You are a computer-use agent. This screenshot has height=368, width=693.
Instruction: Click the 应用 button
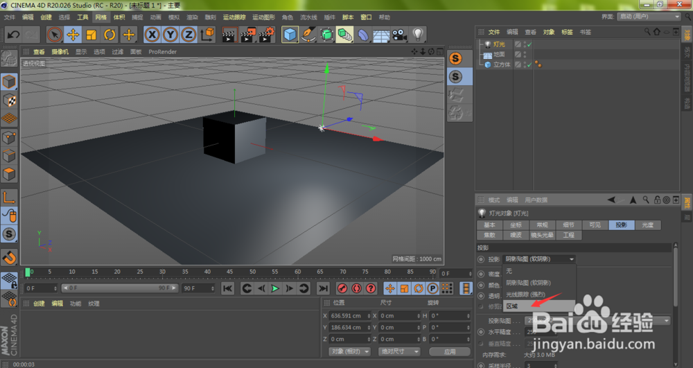click(450, 351)
